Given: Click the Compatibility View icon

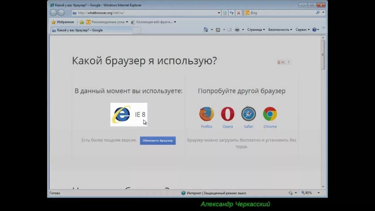Looking at the screenshot, I should pos(225,13).
